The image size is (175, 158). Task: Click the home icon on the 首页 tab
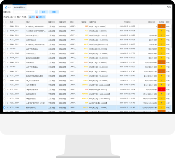[x=6, y=7]
